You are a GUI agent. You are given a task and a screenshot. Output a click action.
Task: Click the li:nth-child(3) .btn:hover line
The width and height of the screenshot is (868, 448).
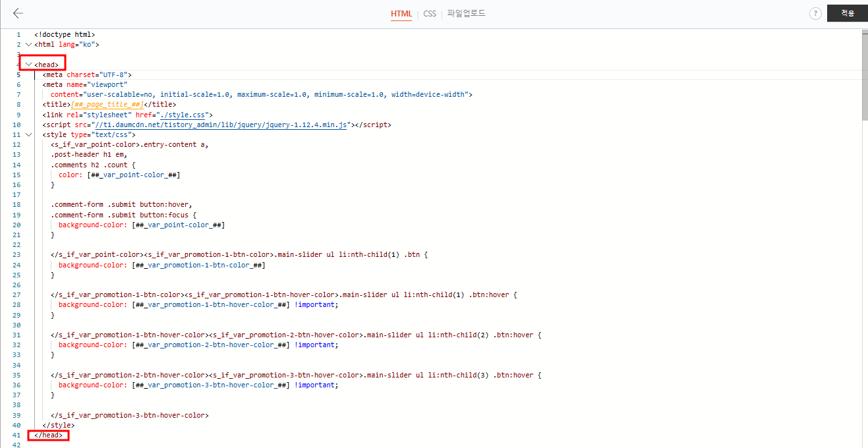click(296, 376)
